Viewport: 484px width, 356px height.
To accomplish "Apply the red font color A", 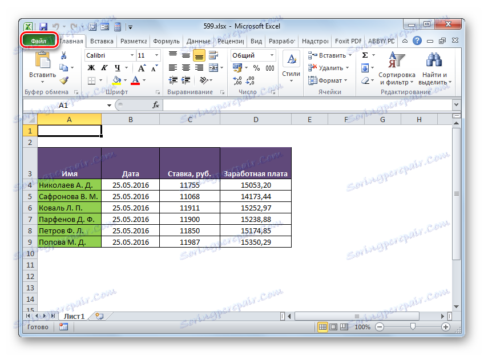I will point(135,80).
